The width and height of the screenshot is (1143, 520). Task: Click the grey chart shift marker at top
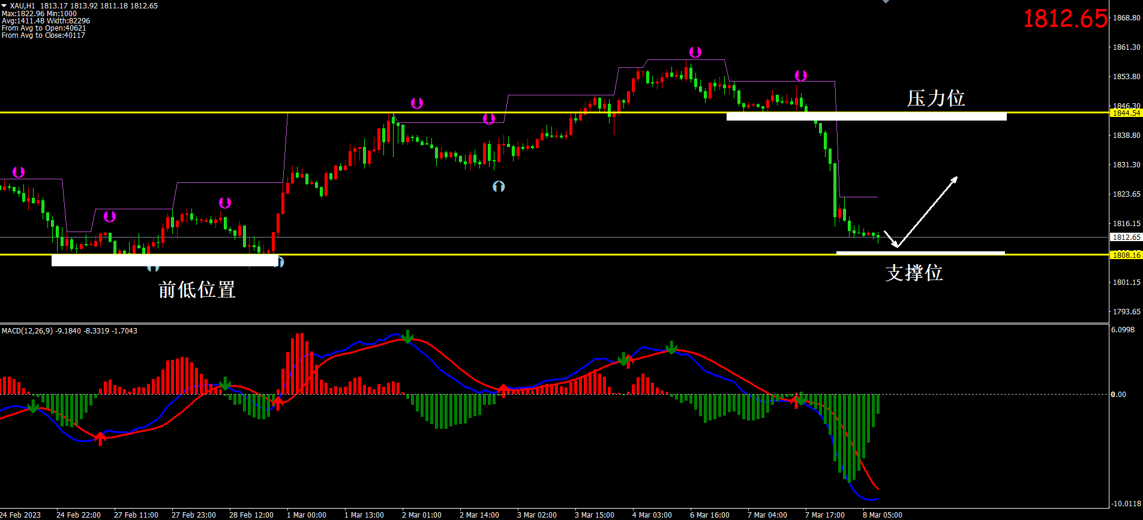886,2
